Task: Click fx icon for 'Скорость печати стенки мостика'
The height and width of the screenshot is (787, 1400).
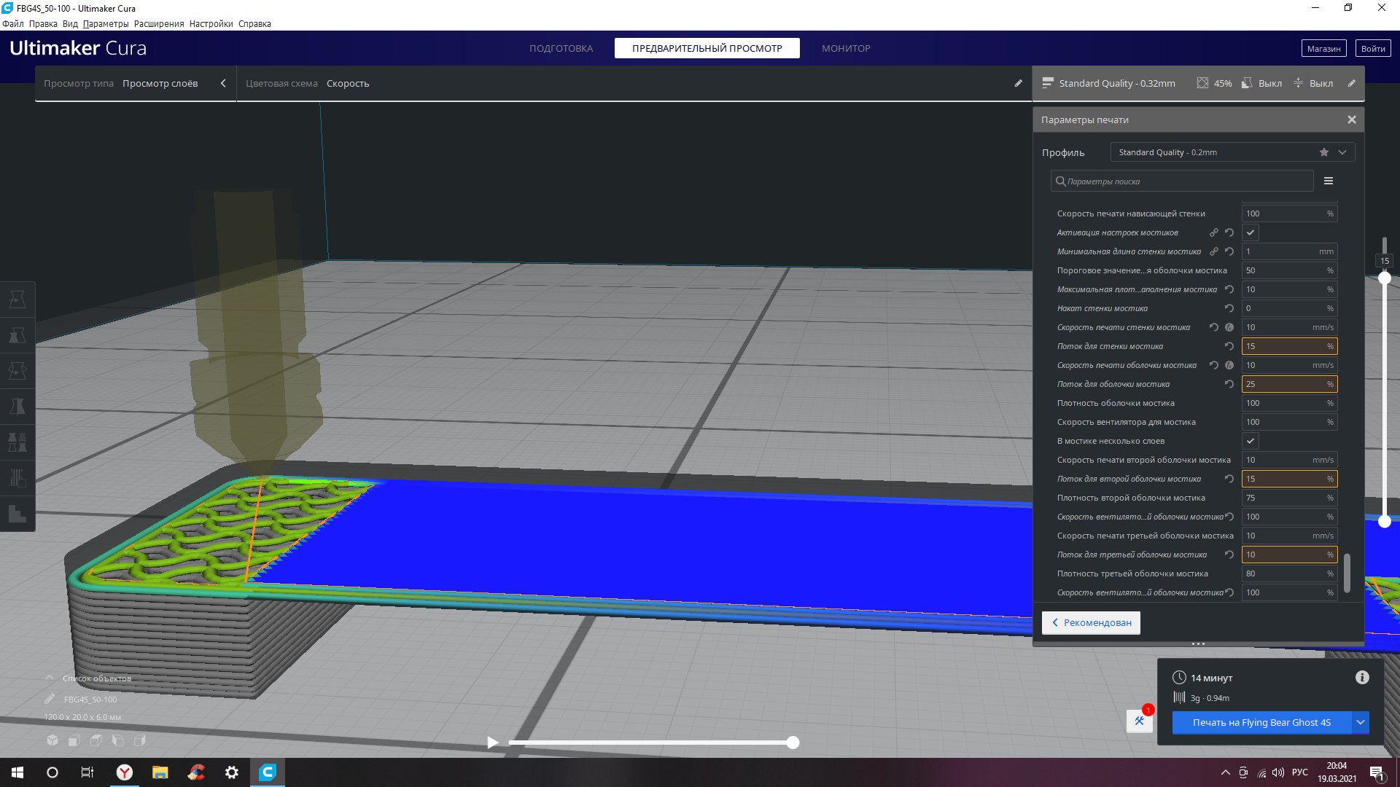Action: [x=1229, y=327]
